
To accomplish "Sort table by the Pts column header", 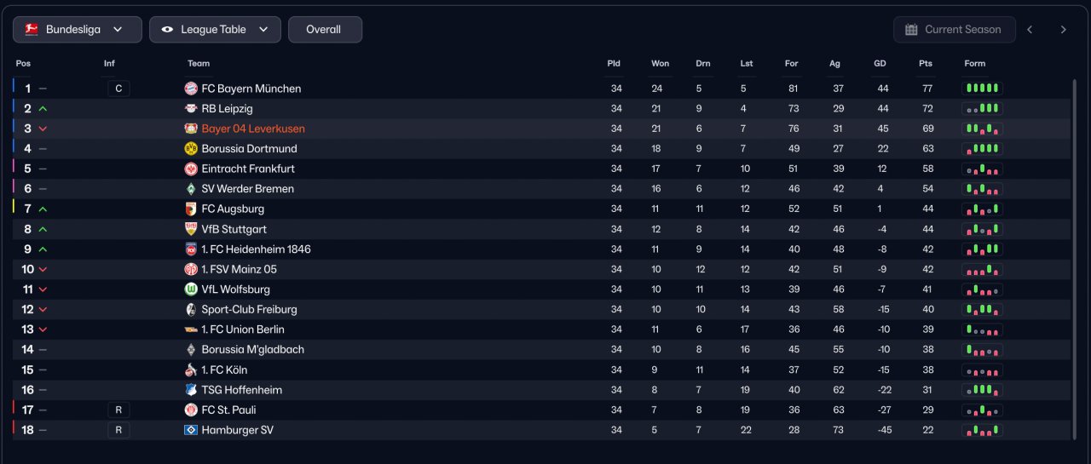I will pyautogui.click(x=926, y=64).
